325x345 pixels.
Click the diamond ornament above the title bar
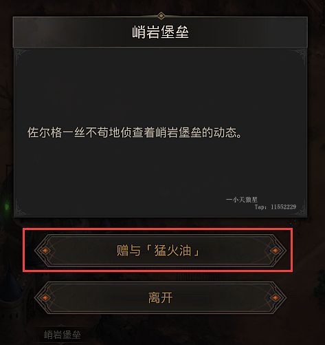(x=161, y=16)
